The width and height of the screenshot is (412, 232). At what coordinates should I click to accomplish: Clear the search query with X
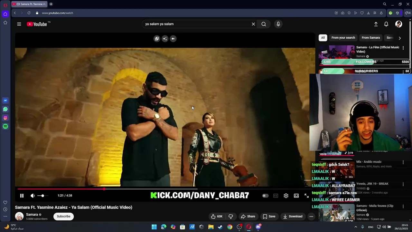[x=253, y=24]
